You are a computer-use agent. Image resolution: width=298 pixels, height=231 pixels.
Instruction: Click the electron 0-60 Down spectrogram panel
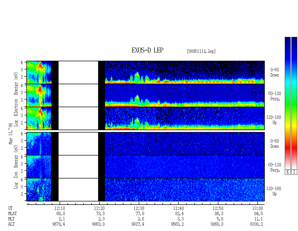click(x=146, y=72)
